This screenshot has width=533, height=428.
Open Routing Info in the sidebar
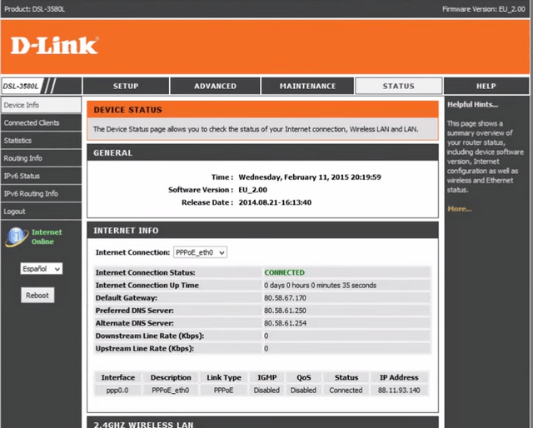tap(41, 158)
